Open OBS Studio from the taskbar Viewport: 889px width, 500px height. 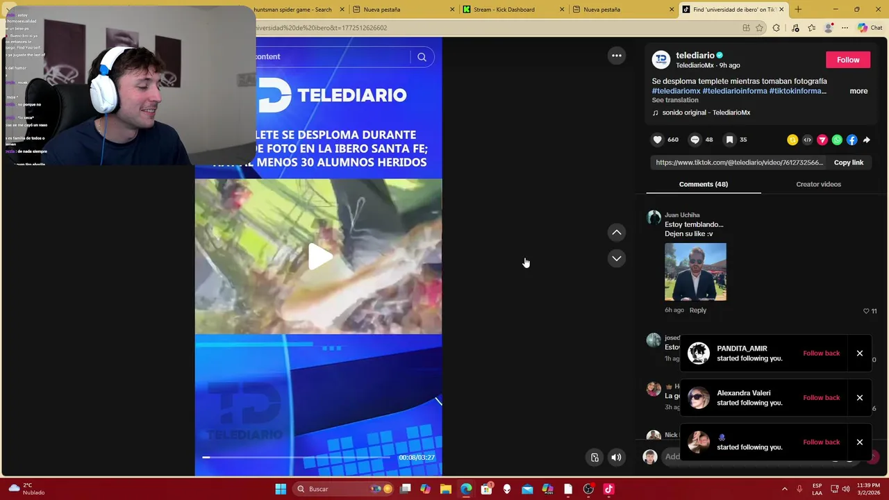pyautogui.click(x=588, y=489)
